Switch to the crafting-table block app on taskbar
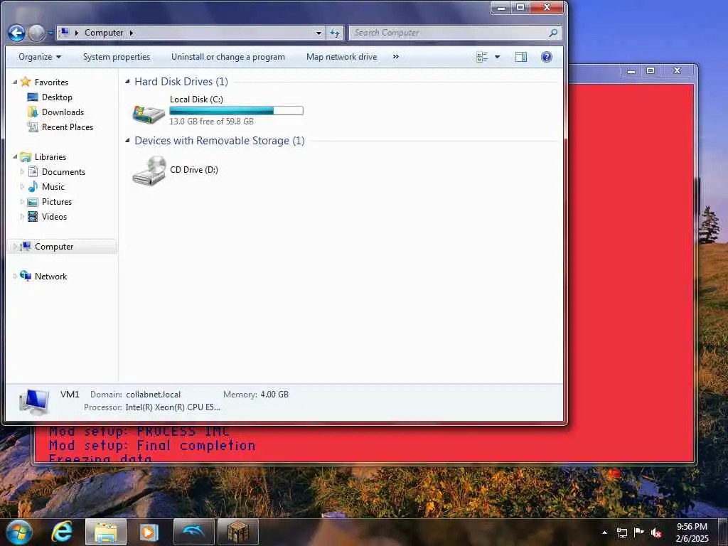Viewport: 728px width, 546px height. 237,532
